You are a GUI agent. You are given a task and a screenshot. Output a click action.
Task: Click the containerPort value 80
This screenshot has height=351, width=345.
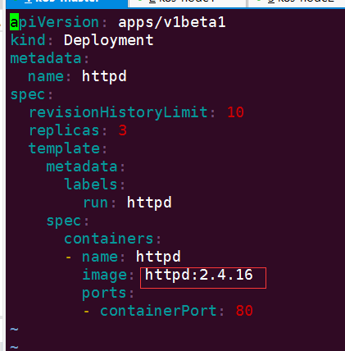[244, 311]
